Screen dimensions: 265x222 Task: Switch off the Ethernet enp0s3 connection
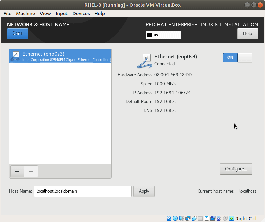pos(237,58)
